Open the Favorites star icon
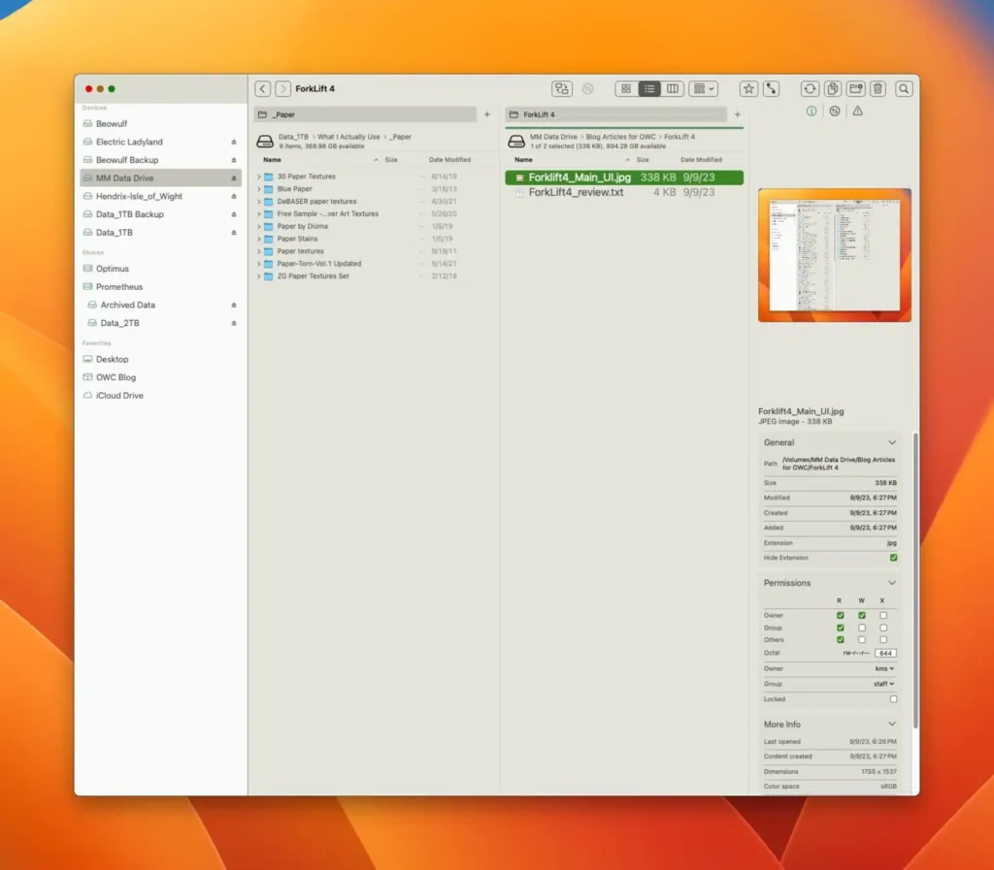This screenshot has height=870, width=994. [748, 88]
